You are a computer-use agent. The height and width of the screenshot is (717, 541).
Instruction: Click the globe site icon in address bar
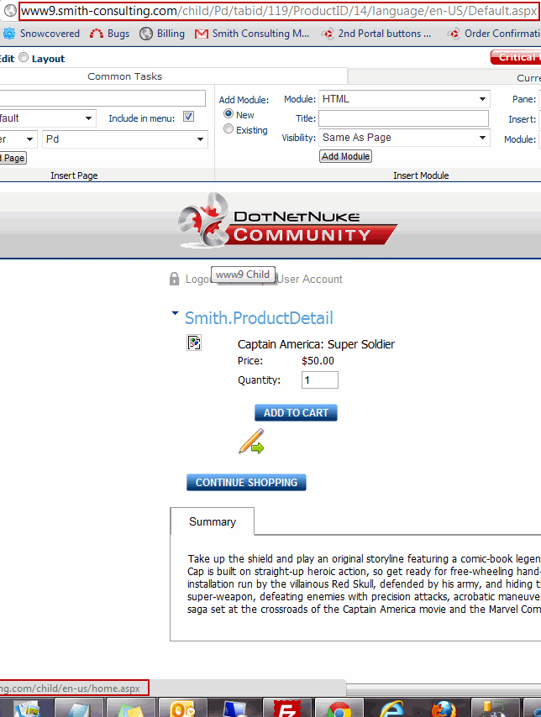click(x=10, y=11)
